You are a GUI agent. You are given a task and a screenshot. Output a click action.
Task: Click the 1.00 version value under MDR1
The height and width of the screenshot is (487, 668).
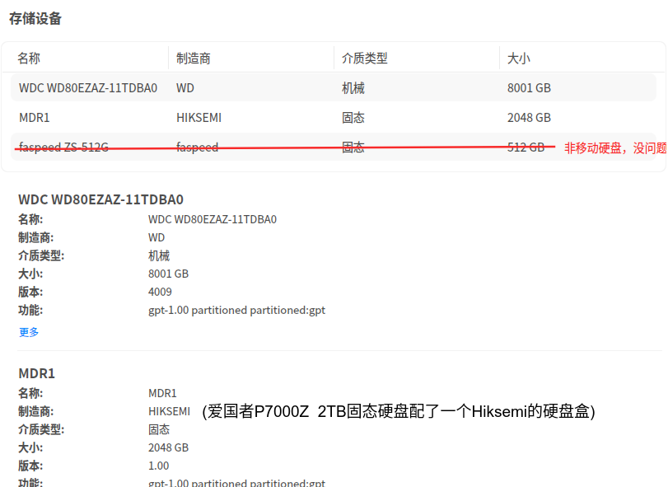coord(158,466)
